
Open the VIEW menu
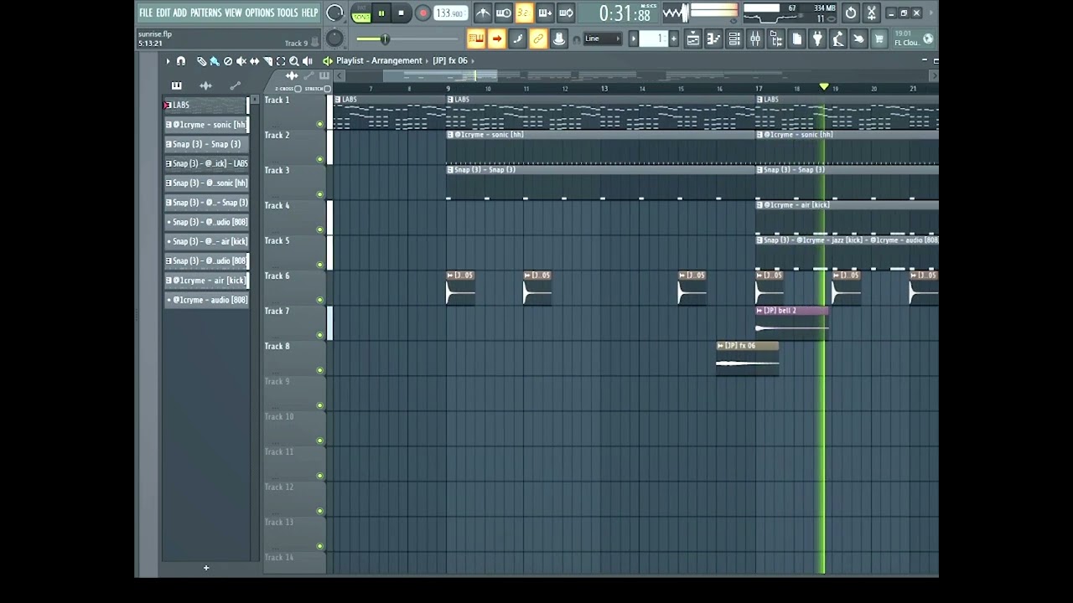233,13
